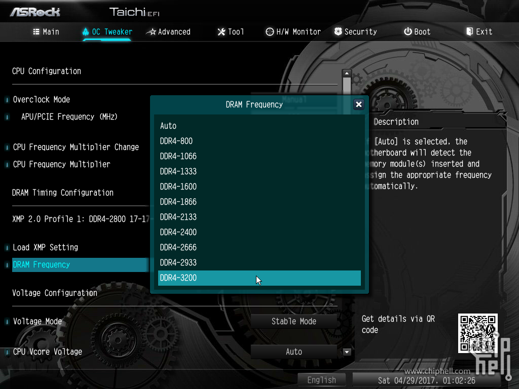Set DRAM frequency to DDR4-2400
The image size is (519, 389).
[259, 232]
